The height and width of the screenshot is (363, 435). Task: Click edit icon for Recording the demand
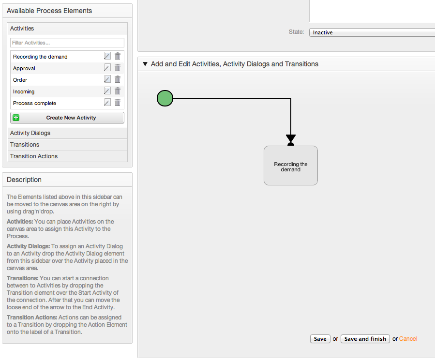(x=107, y=56)
